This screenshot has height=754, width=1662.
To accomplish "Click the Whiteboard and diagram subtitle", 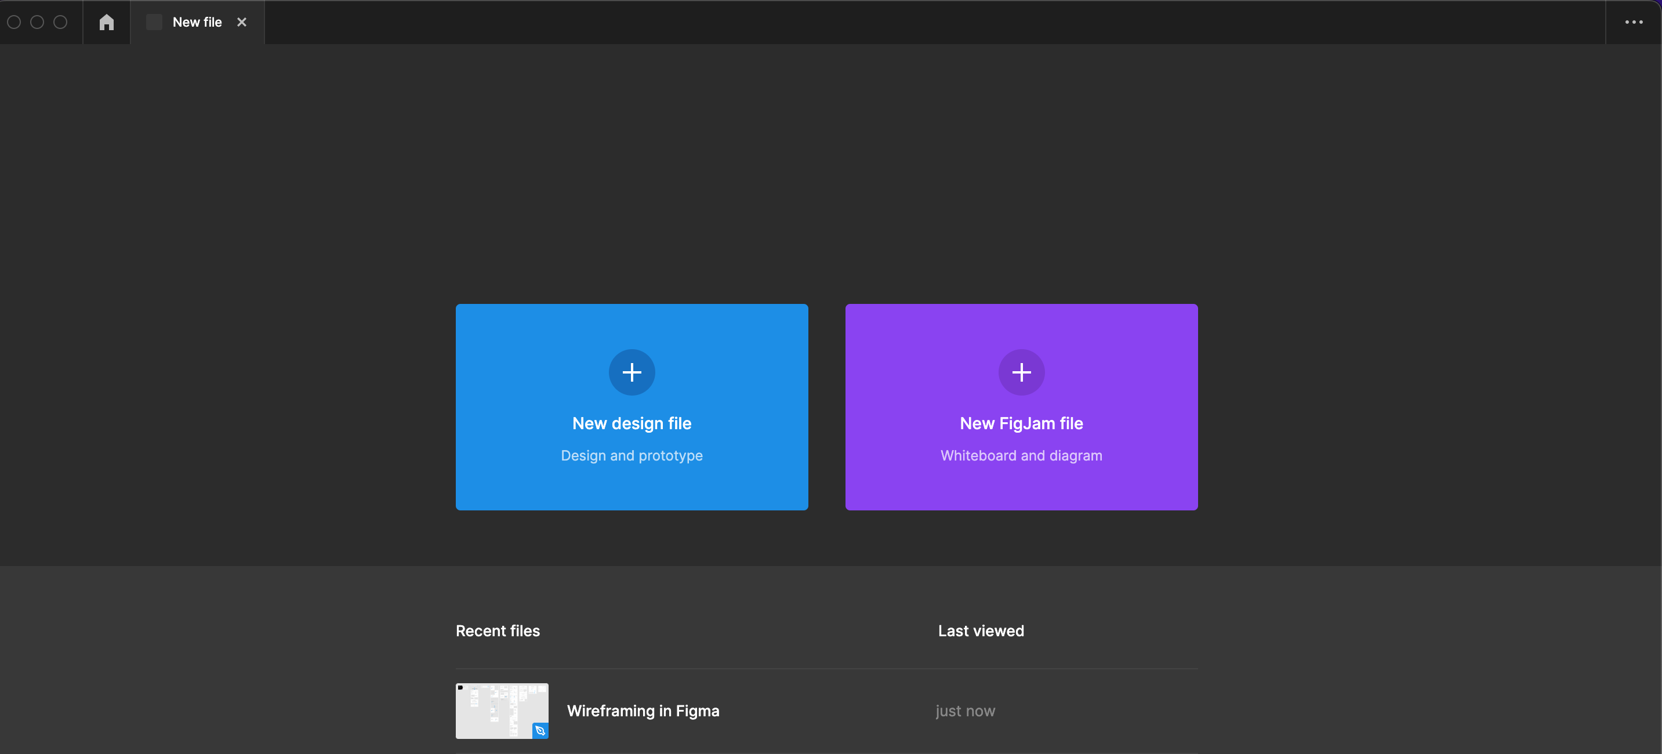I will tap(1021, 456).
